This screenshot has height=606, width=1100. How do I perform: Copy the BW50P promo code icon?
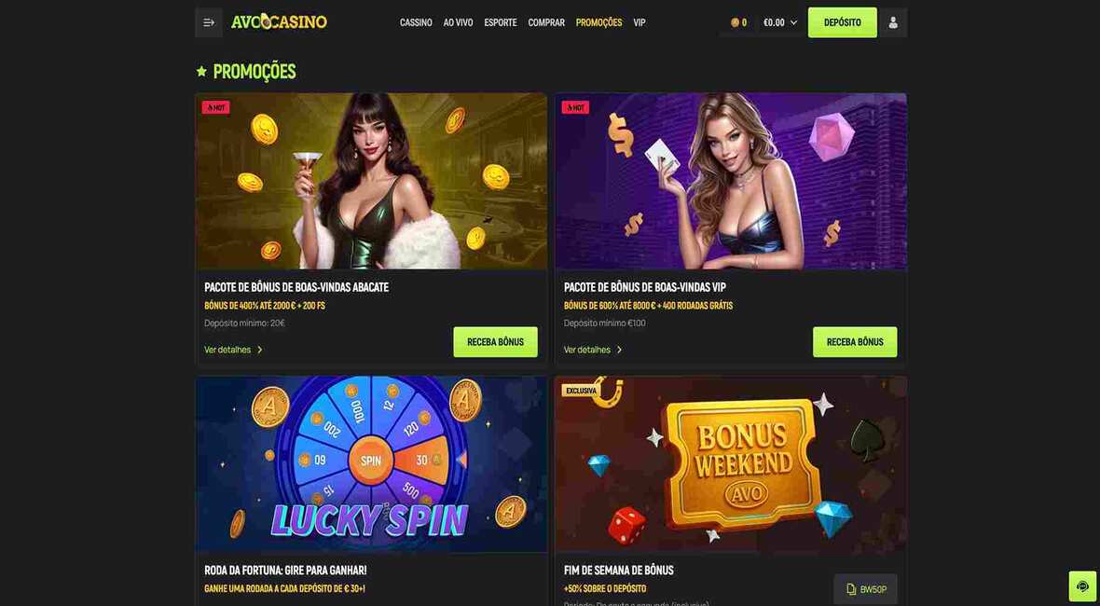(852, 589)
